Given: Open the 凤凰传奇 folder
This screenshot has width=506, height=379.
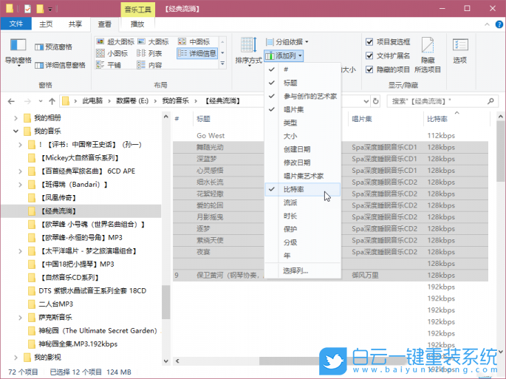Looking at the screenshot, I should coord(58,197).
